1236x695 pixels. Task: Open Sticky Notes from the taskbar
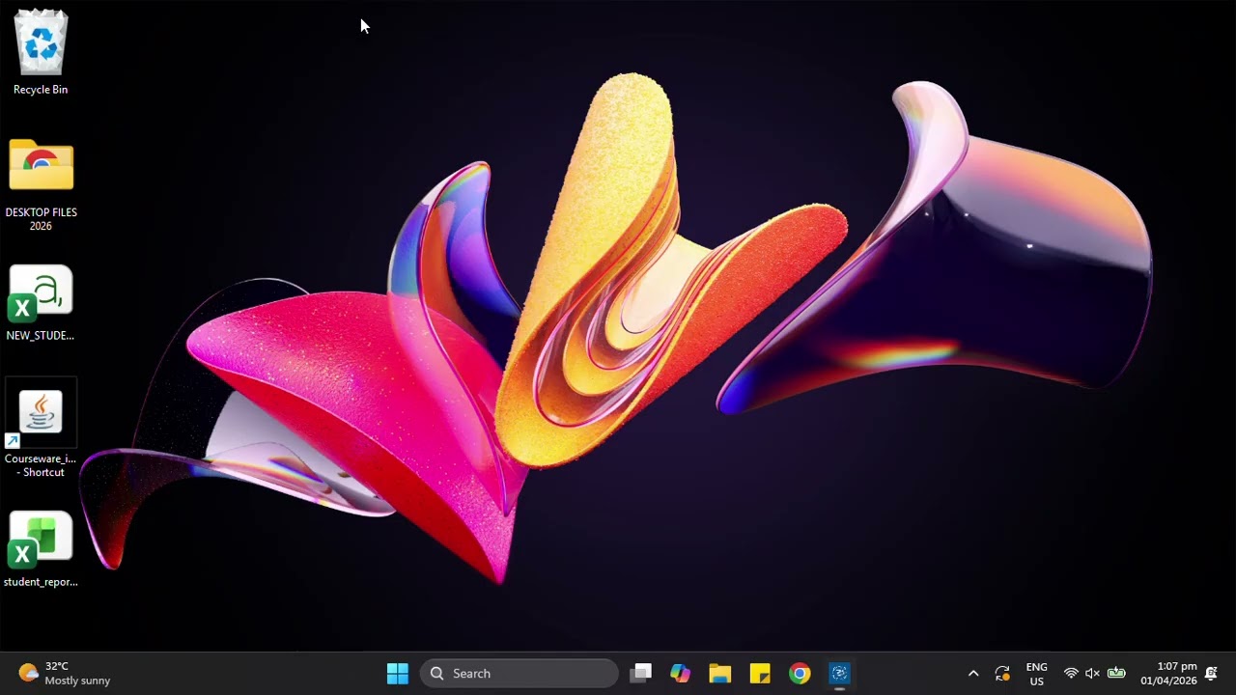[x=760, y=674]
